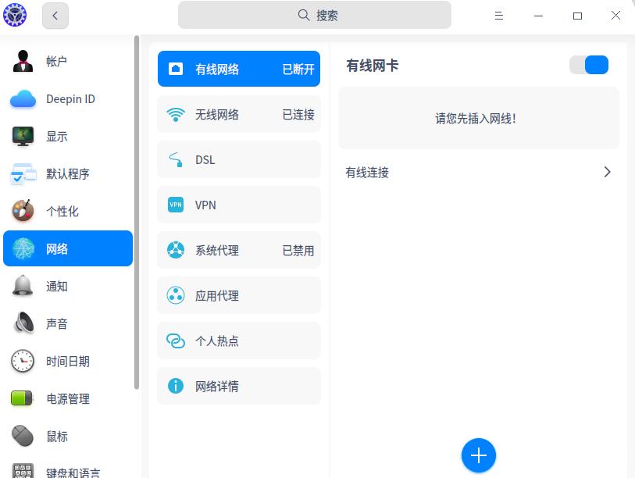Click the 声音 speaker icon
The height and width of the screenshot is (478, 635).
click(x=23, y=323)
